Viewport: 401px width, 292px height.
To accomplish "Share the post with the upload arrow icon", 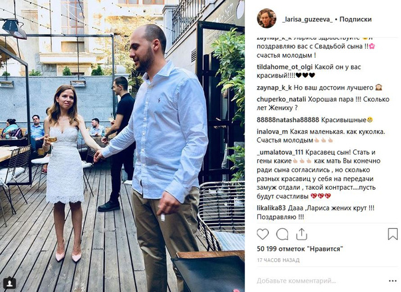I will click(x=301, y=234).
